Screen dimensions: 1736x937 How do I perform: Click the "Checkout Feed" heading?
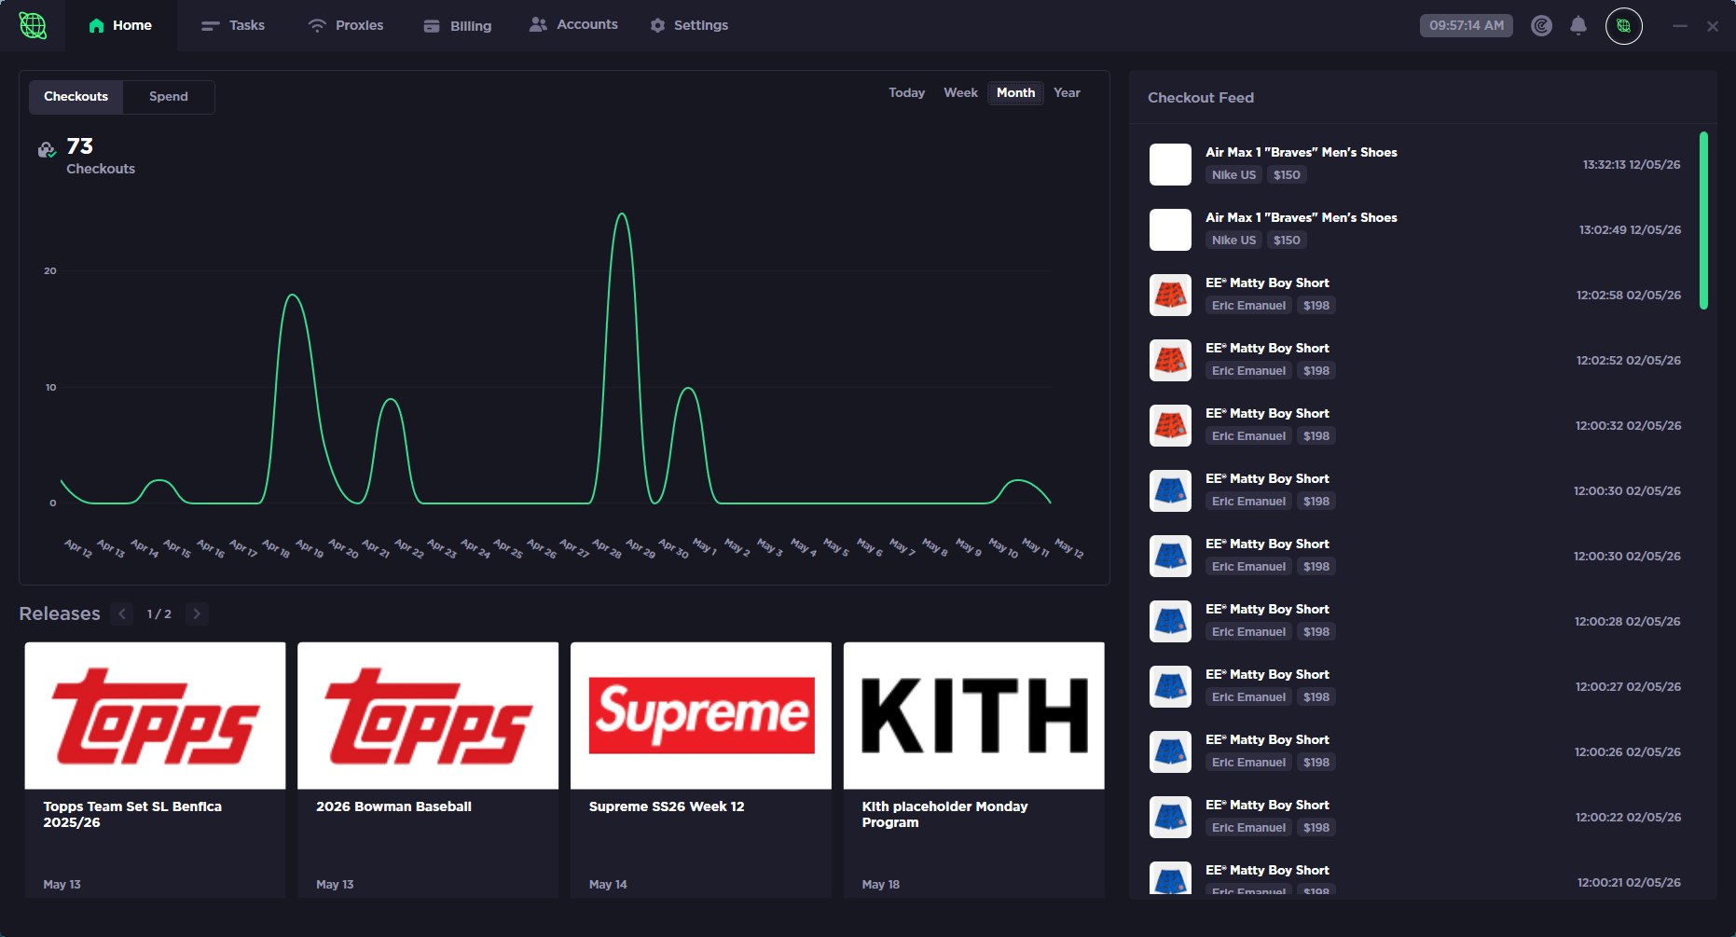(1201, 98)
